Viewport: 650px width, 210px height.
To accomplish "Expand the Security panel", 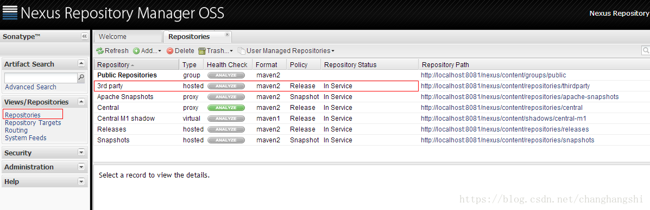I will pos(81,153).
